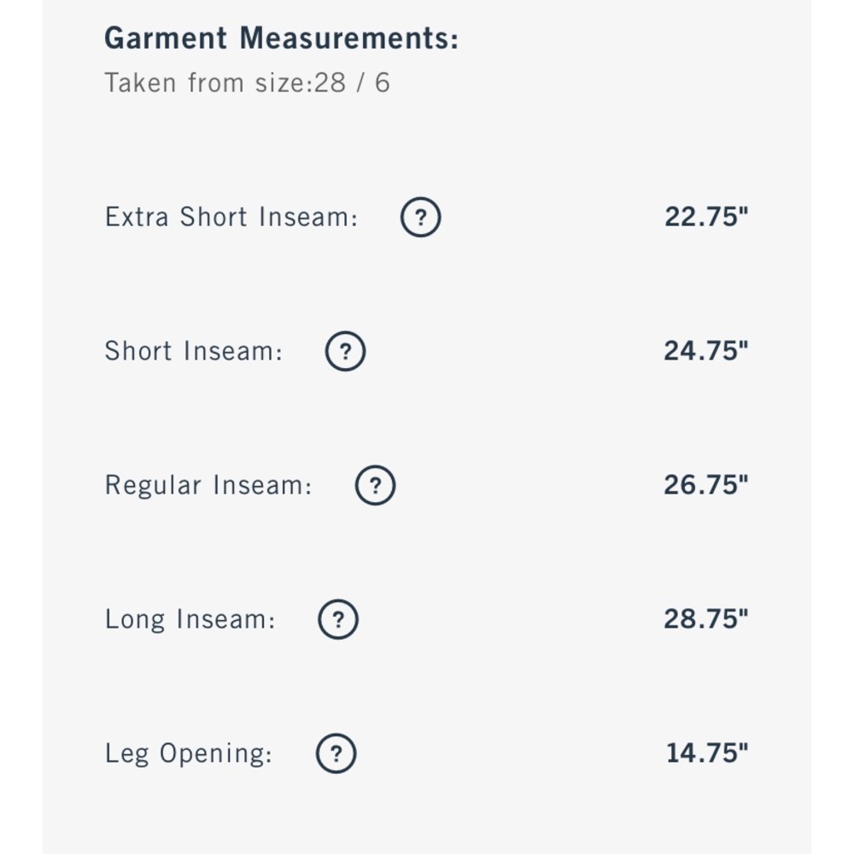Select the 24.75" Short Inseam value

click(x=706, y=351)
